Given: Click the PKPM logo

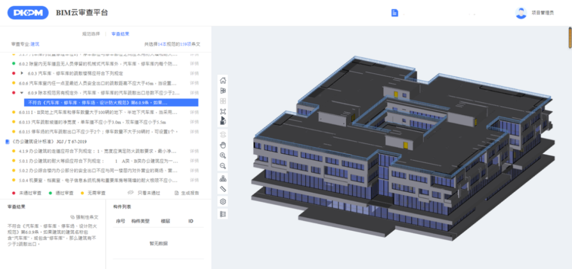Looking at the screenshot, I should tap(28, 13).
